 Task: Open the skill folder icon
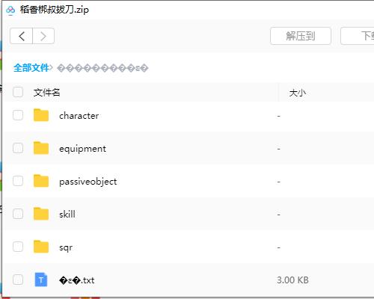coord(41,214)
